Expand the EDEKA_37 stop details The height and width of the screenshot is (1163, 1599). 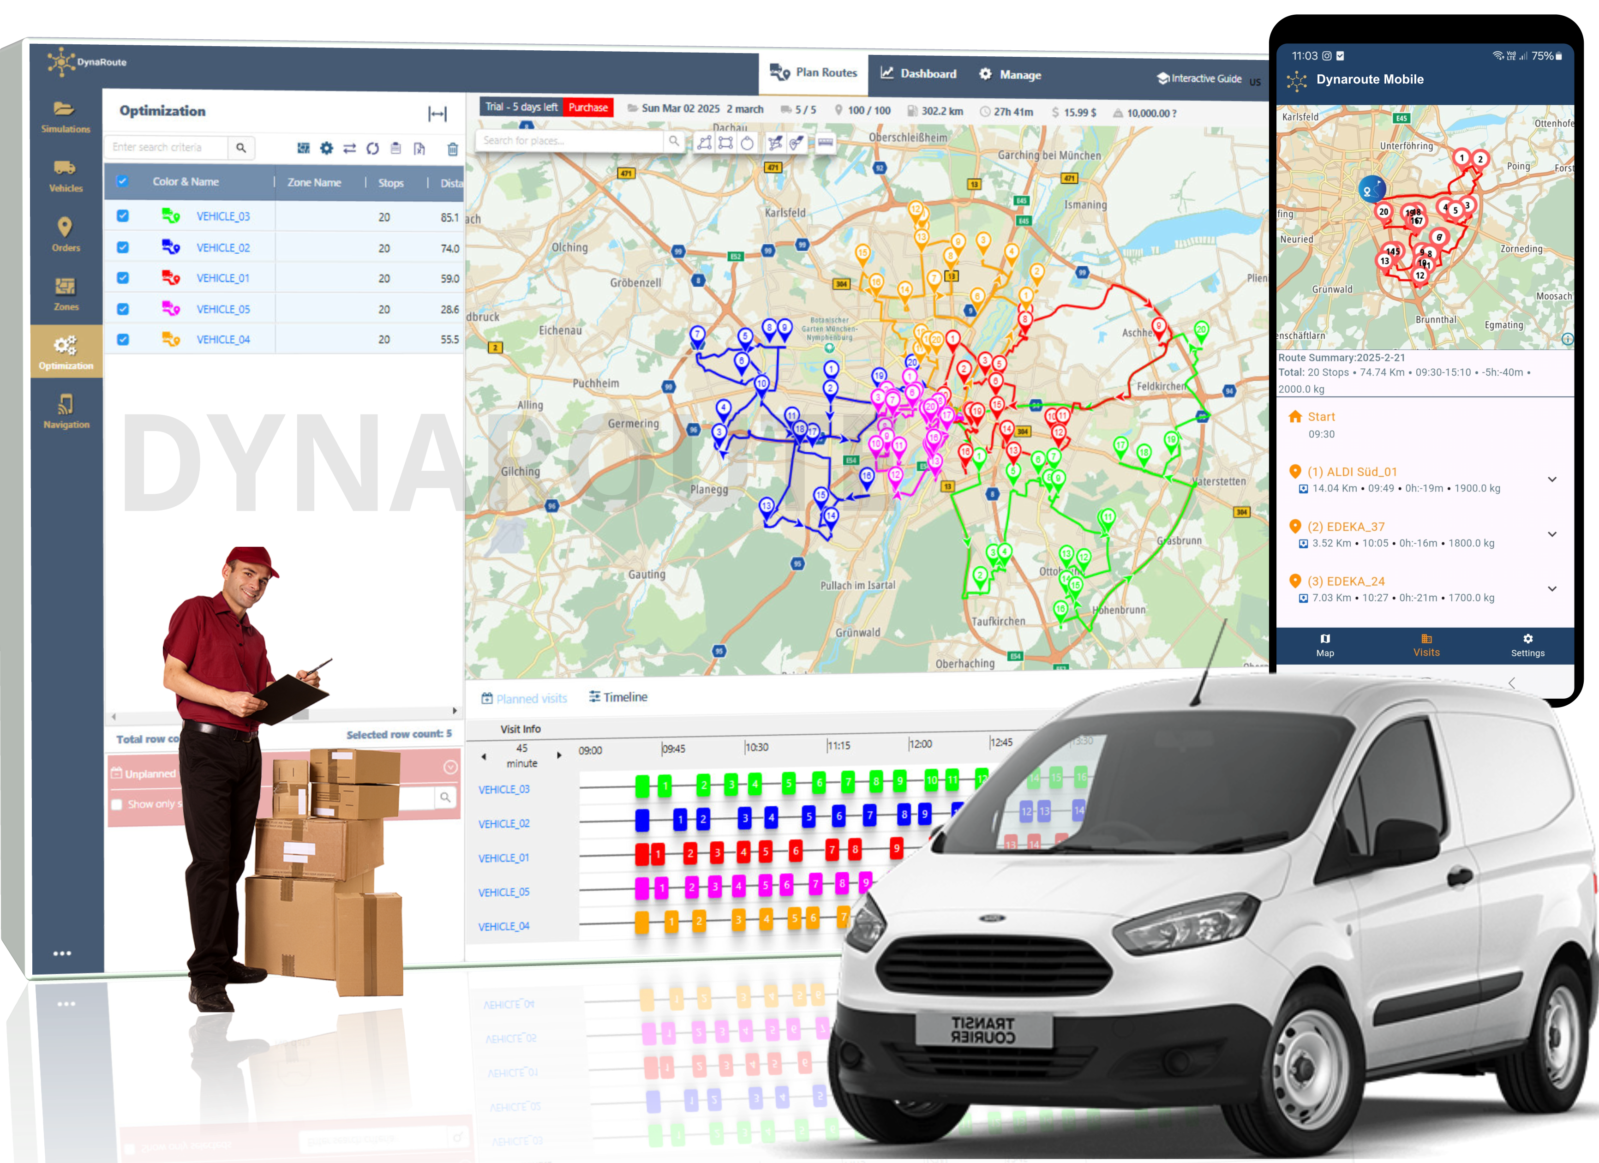(x=1552, y=534)
